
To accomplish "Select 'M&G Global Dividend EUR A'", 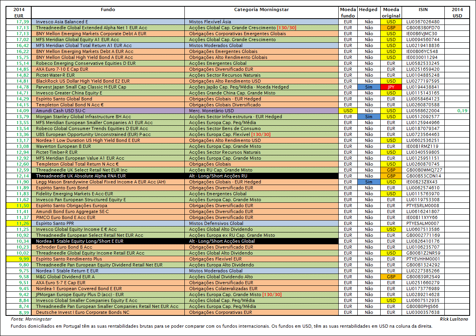I will coord(108,277).
